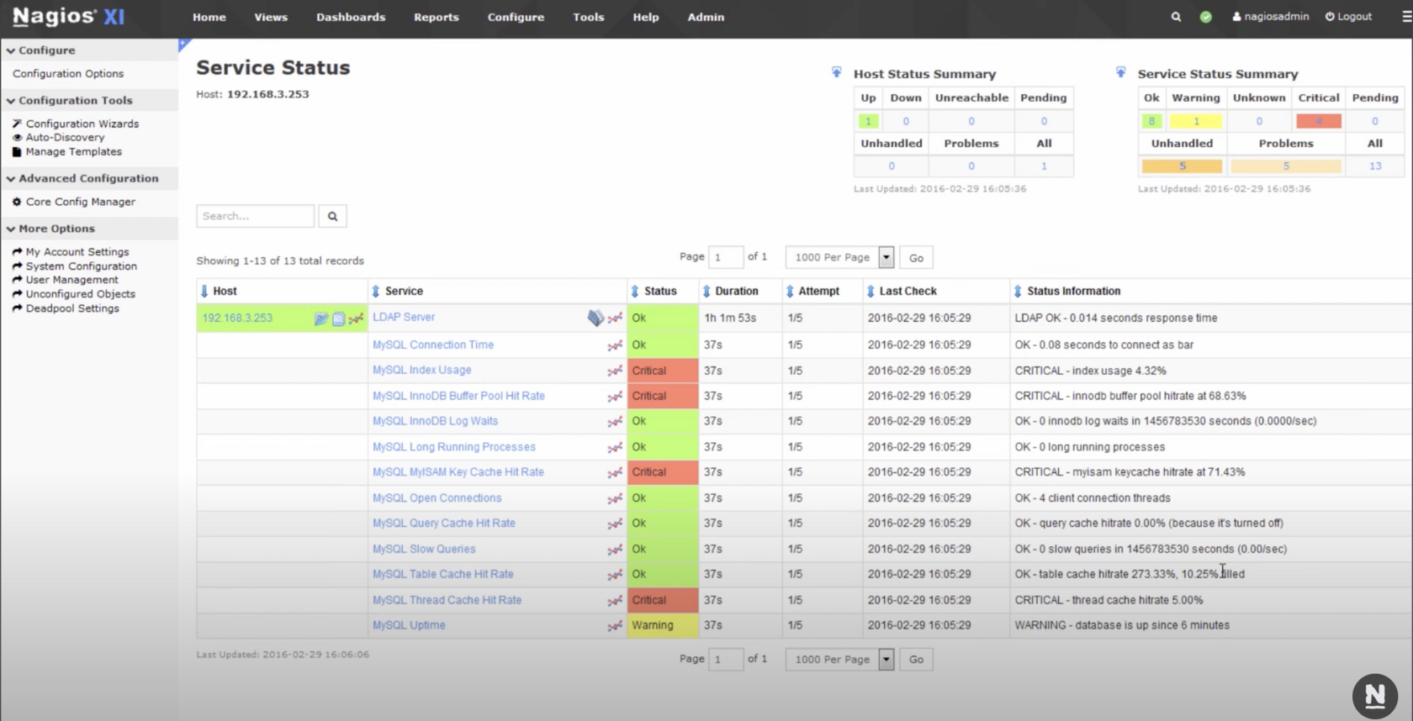Open graph icon for MySQL Slow Queries
This screenshot has height=721, width=1413.
point(615,550)
